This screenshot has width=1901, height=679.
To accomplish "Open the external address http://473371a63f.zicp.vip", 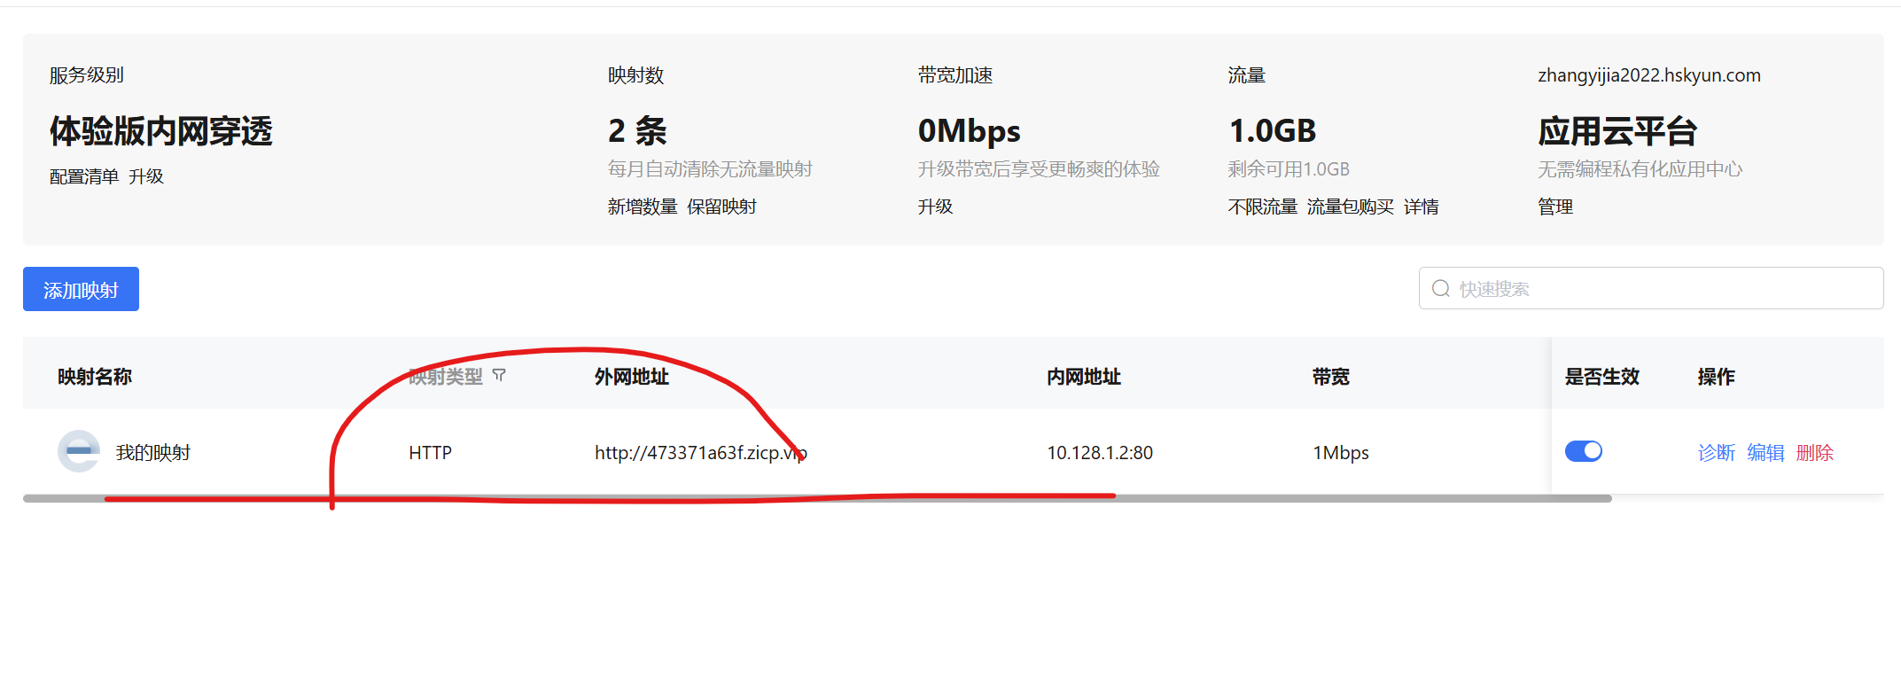I will [x=700, y=453].
